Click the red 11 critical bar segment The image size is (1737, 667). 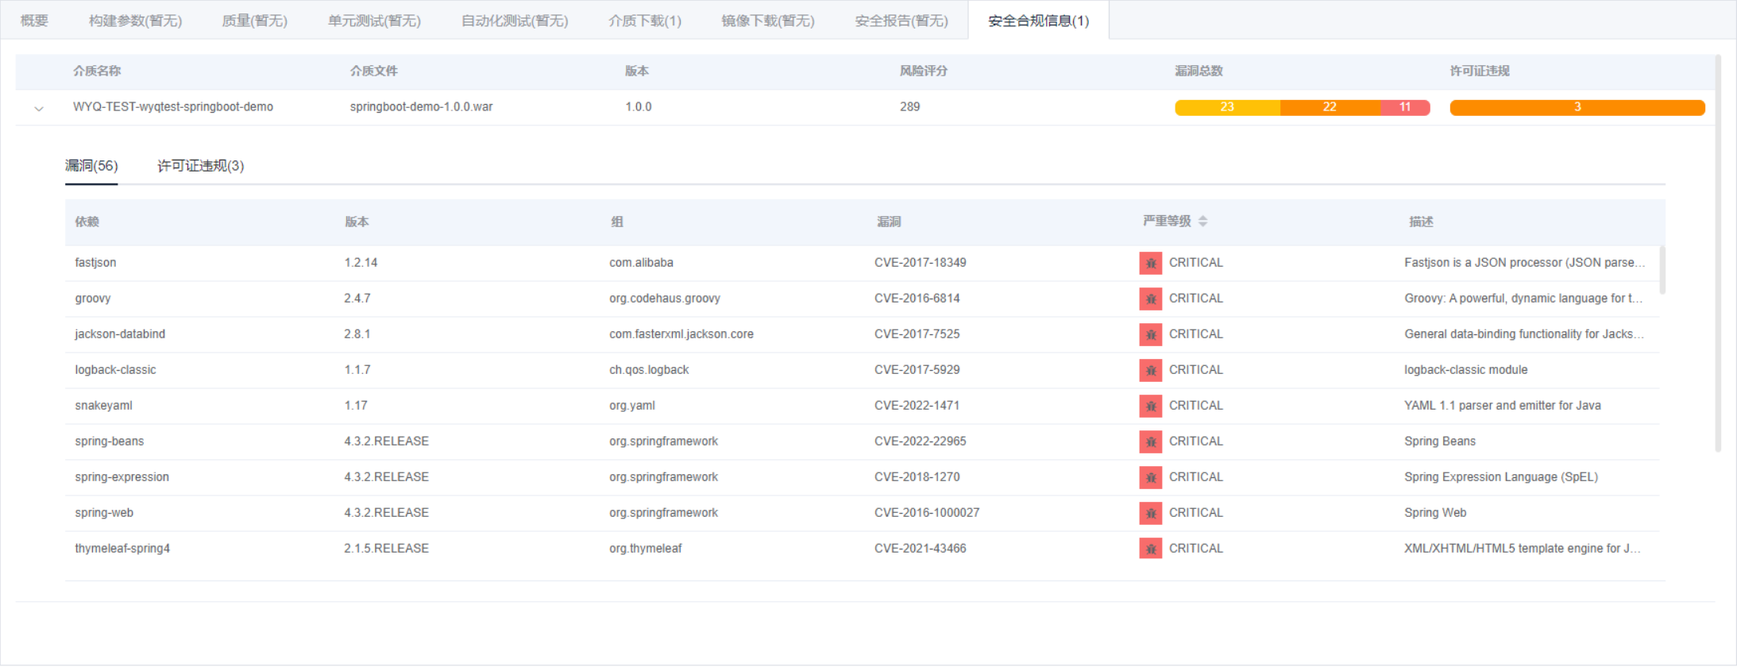(x=1404, y=107)
